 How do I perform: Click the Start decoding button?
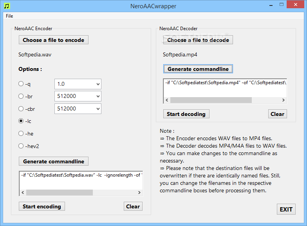click(186, 114)
